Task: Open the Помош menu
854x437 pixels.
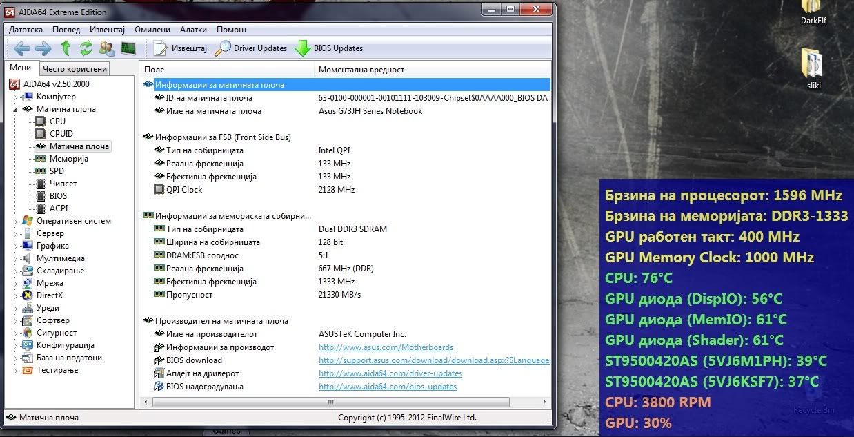Action: coord(231,30)
